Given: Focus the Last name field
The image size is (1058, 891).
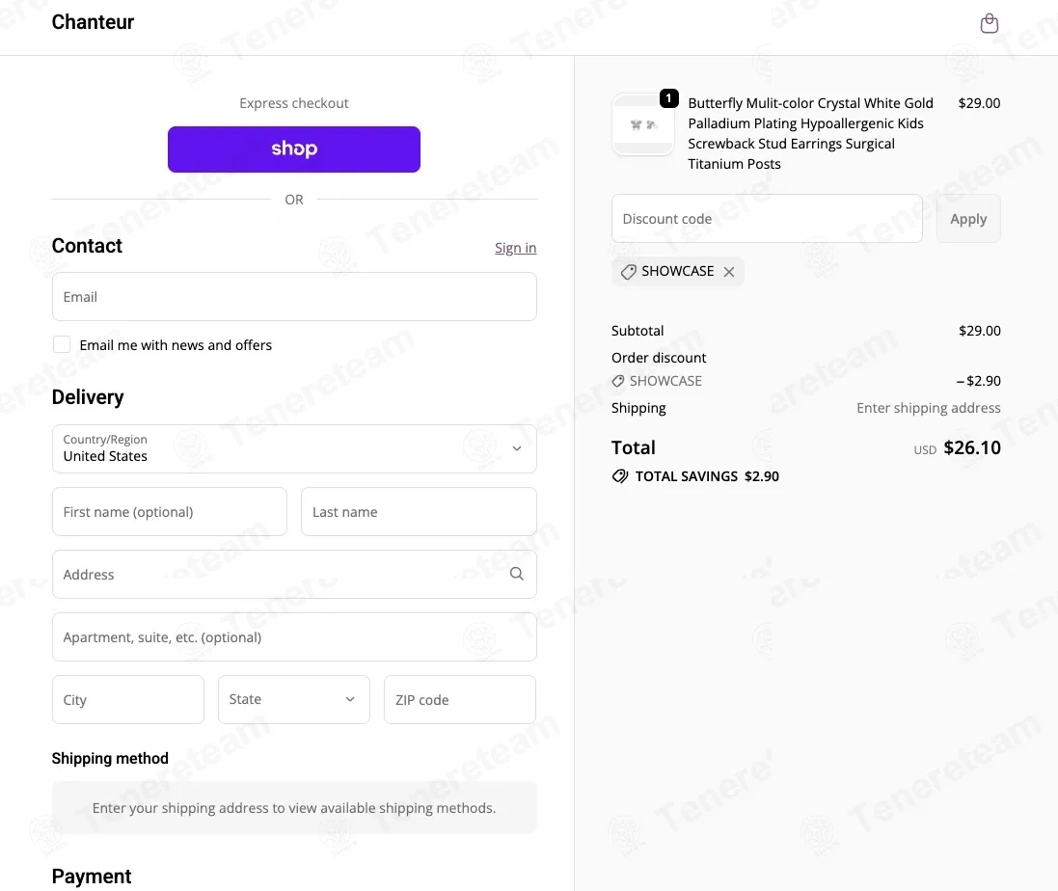Looking at the screenshot, I should coord(419,512).
